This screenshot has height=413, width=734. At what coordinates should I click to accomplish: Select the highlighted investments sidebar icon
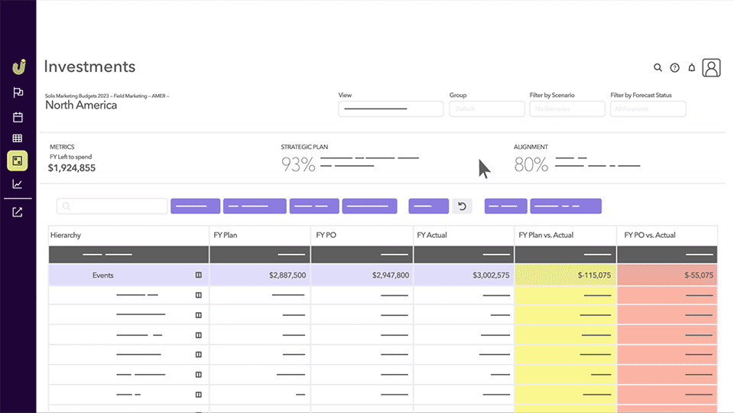18,161
